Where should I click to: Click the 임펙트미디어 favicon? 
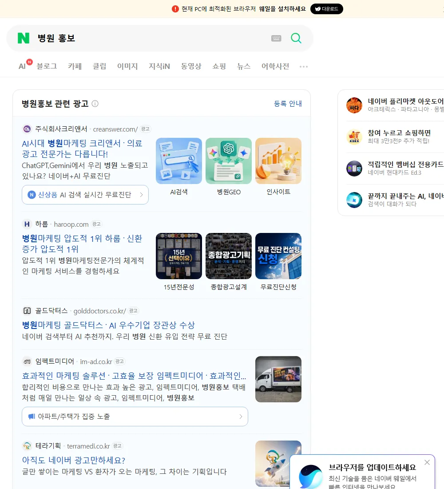27,361
